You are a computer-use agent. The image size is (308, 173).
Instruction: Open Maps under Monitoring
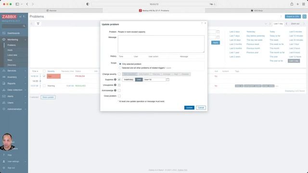click(10, 60)
